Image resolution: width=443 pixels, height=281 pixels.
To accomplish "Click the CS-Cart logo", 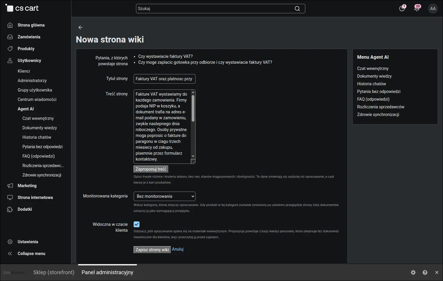I will pos(22,8).
